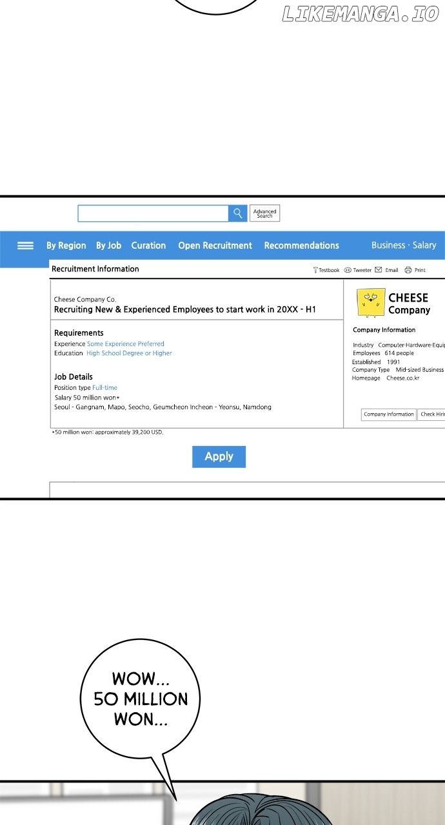Go to the Curation section
This screenshot has width=445, height=825.
click(148, 246)
